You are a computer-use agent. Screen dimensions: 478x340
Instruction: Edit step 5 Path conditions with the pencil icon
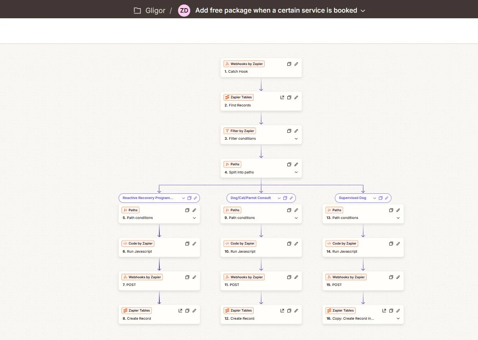pos(194,210)
